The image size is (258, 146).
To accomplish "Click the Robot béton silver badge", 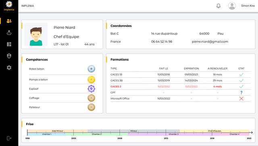I will click(92, 69).
